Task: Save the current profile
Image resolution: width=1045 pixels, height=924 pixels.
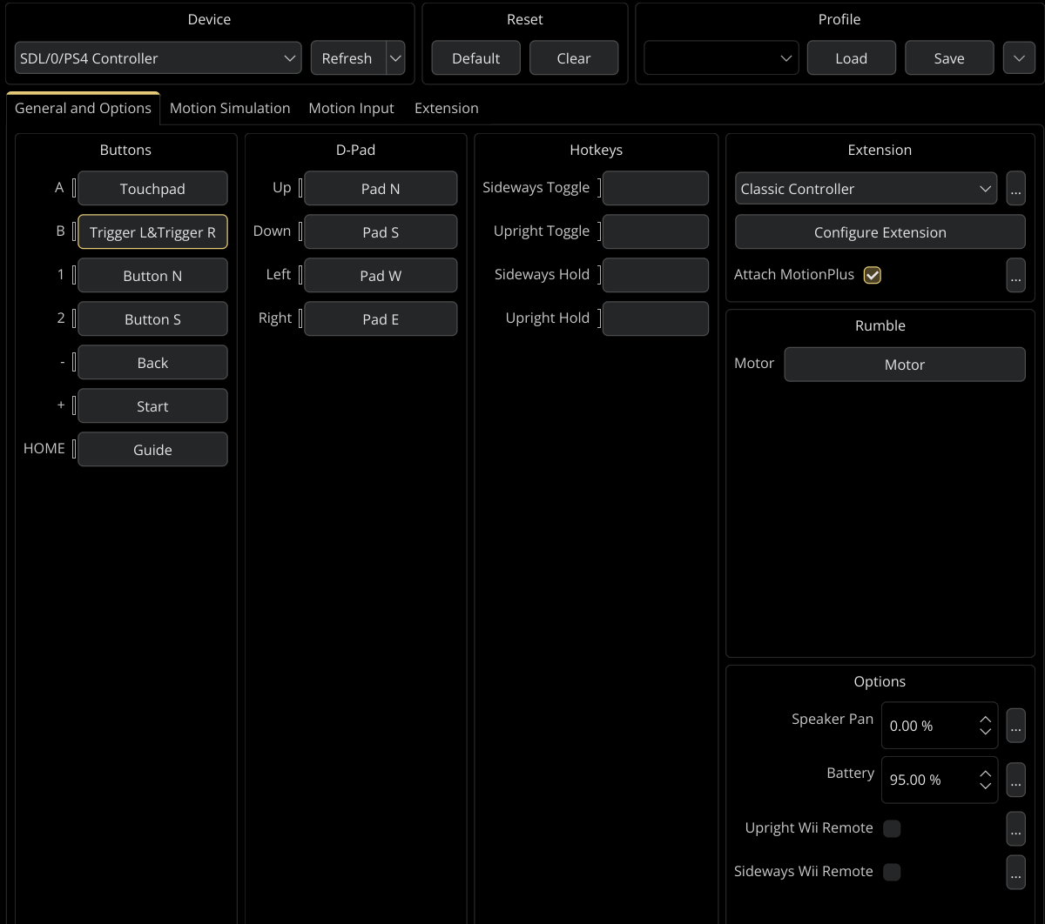Action: [x=949, y=58]
